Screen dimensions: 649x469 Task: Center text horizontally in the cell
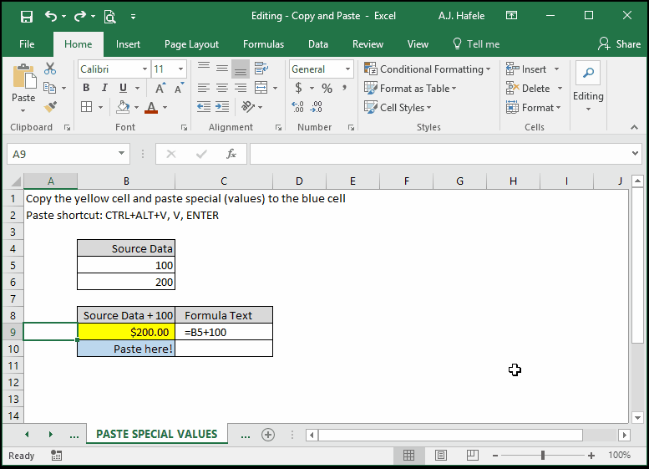[222, 88]
